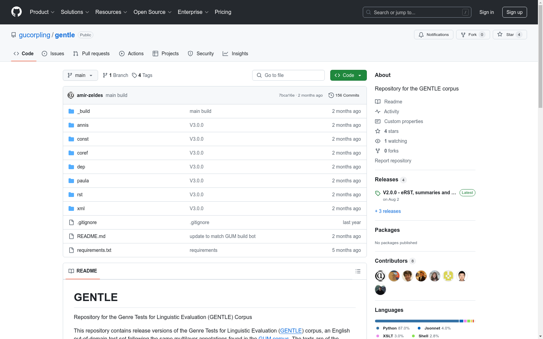The image size is (543, 339).
Task: Click the Search or jump to field
Action: (417, 12)
